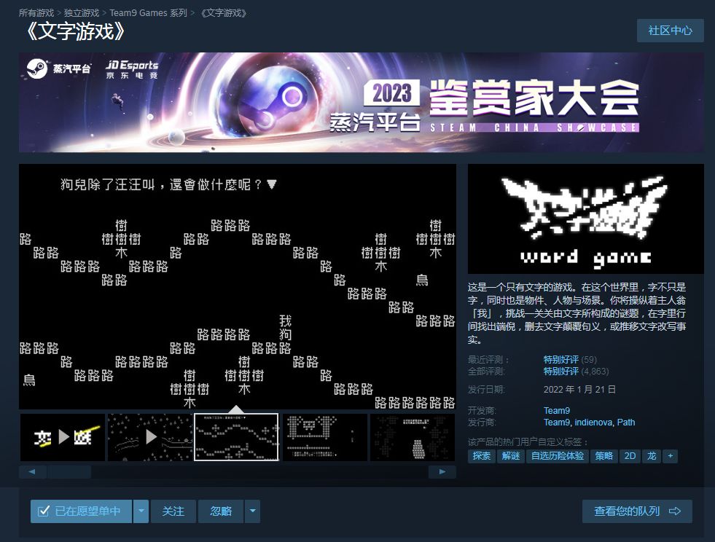The width and height of the screenshot is (715, 542).
Task: Select the fifth screenshot thumbnail
Action: tap(413, 437)
